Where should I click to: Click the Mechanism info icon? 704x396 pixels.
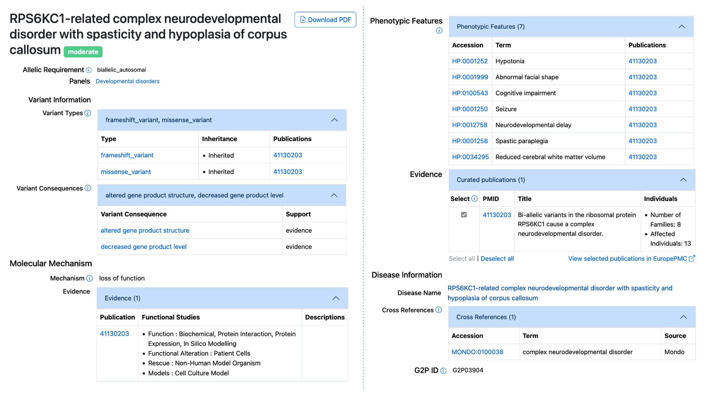pyautogui.click(x=89, y=278)
